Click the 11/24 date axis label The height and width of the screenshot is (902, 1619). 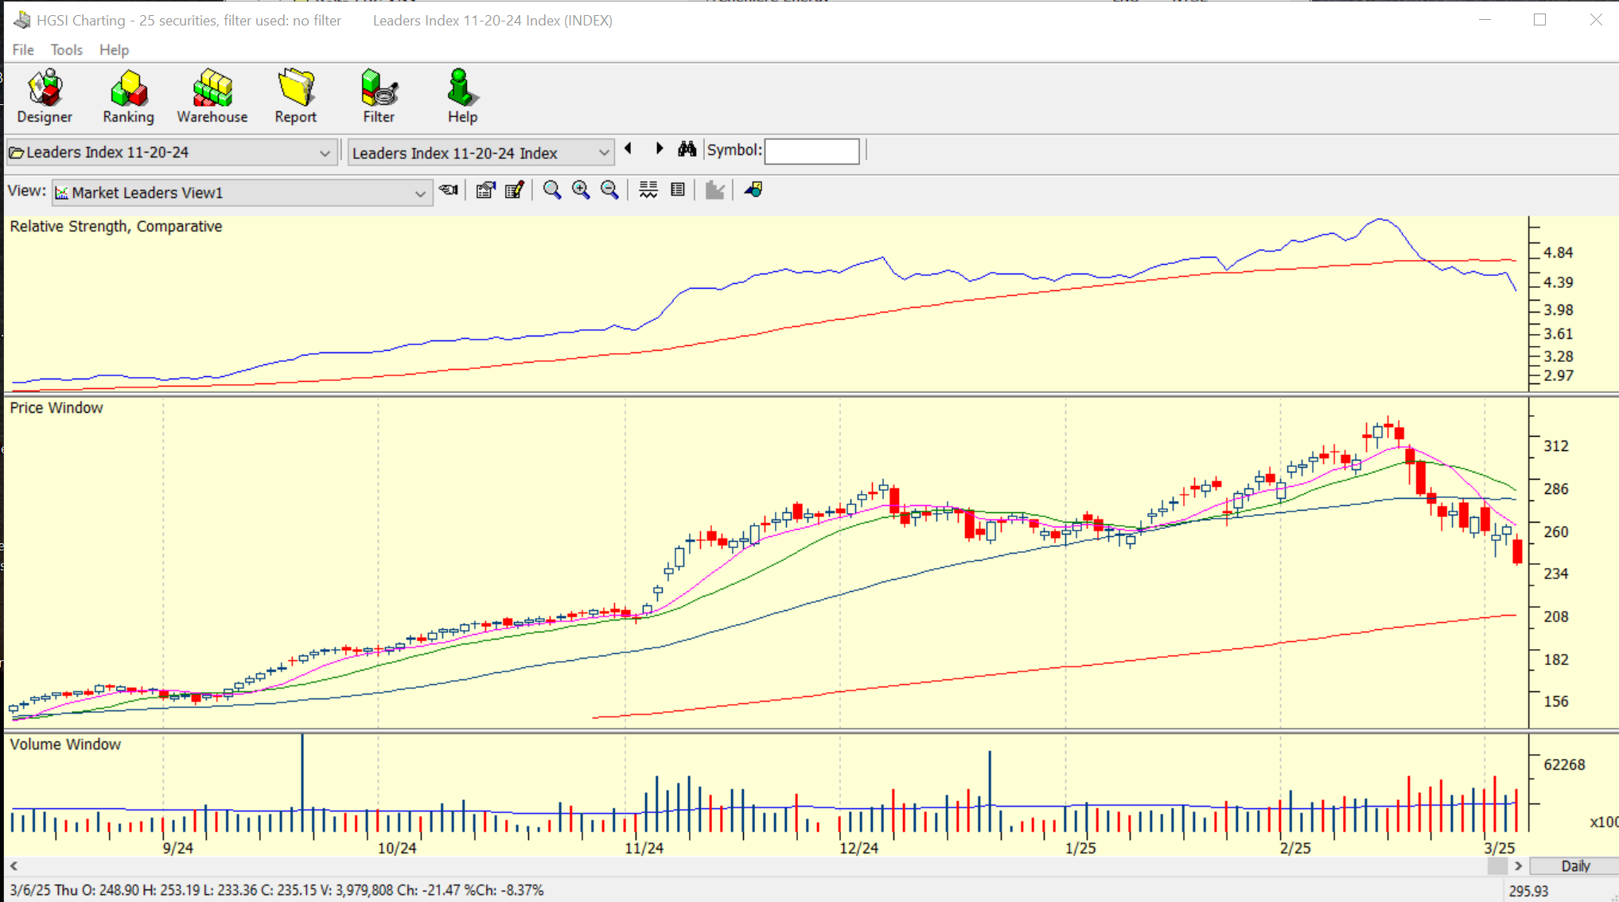pyautogui.click(x=644, y=848)
